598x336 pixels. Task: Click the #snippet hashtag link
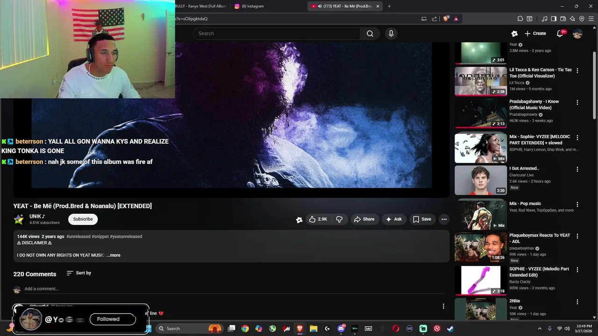tap(100, 237)
